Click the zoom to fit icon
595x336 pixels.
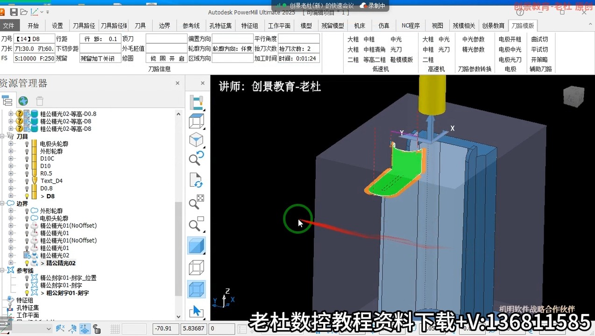point(197,202)
